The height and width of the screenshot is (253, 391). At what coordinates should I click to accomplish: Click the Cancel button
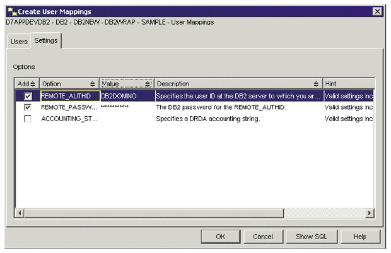[x=263, y=237]
